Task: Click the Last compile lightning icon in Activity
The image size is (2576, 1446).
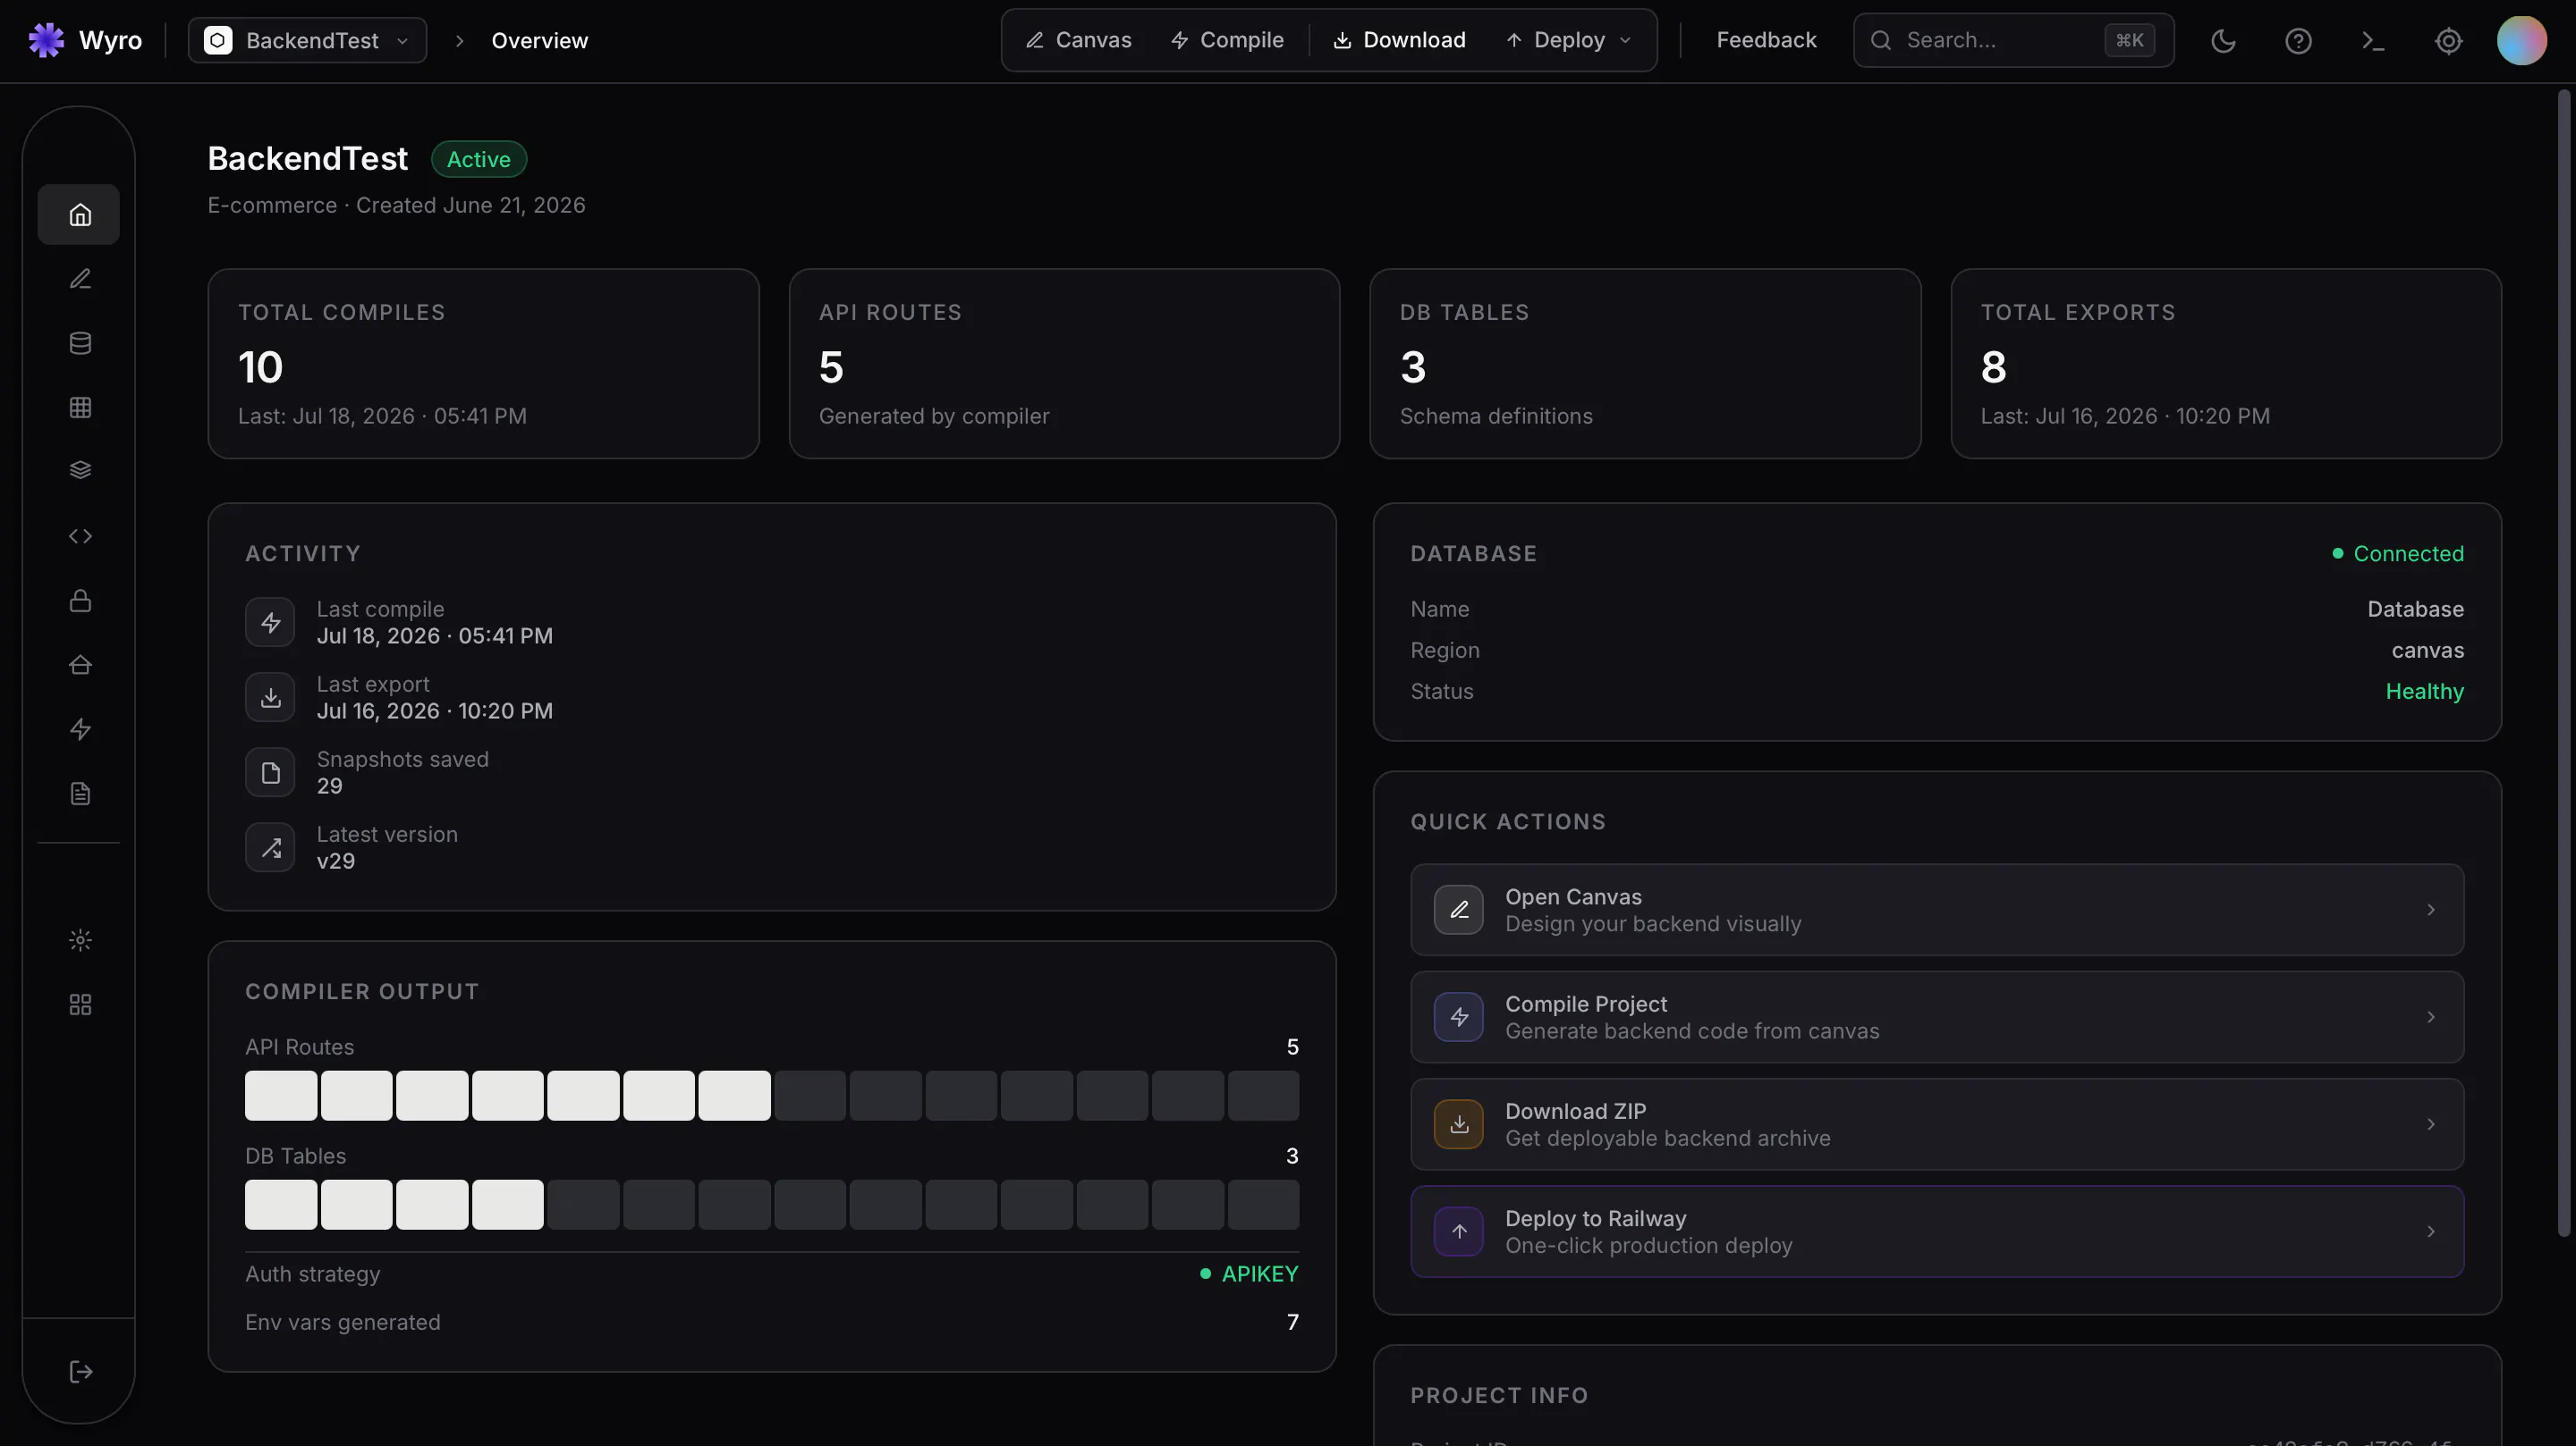Action: point(270,623)
